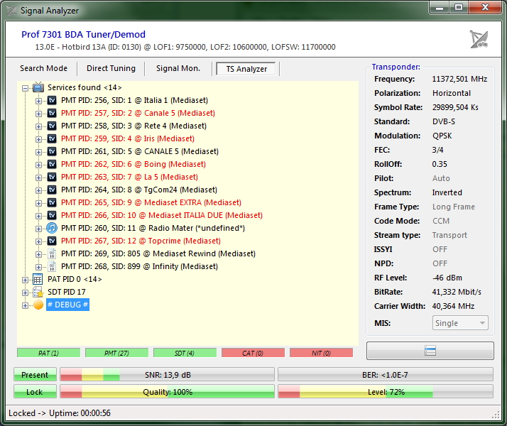Switch to the Search Mode tab
Screen dimensions: 507x426
43,69
